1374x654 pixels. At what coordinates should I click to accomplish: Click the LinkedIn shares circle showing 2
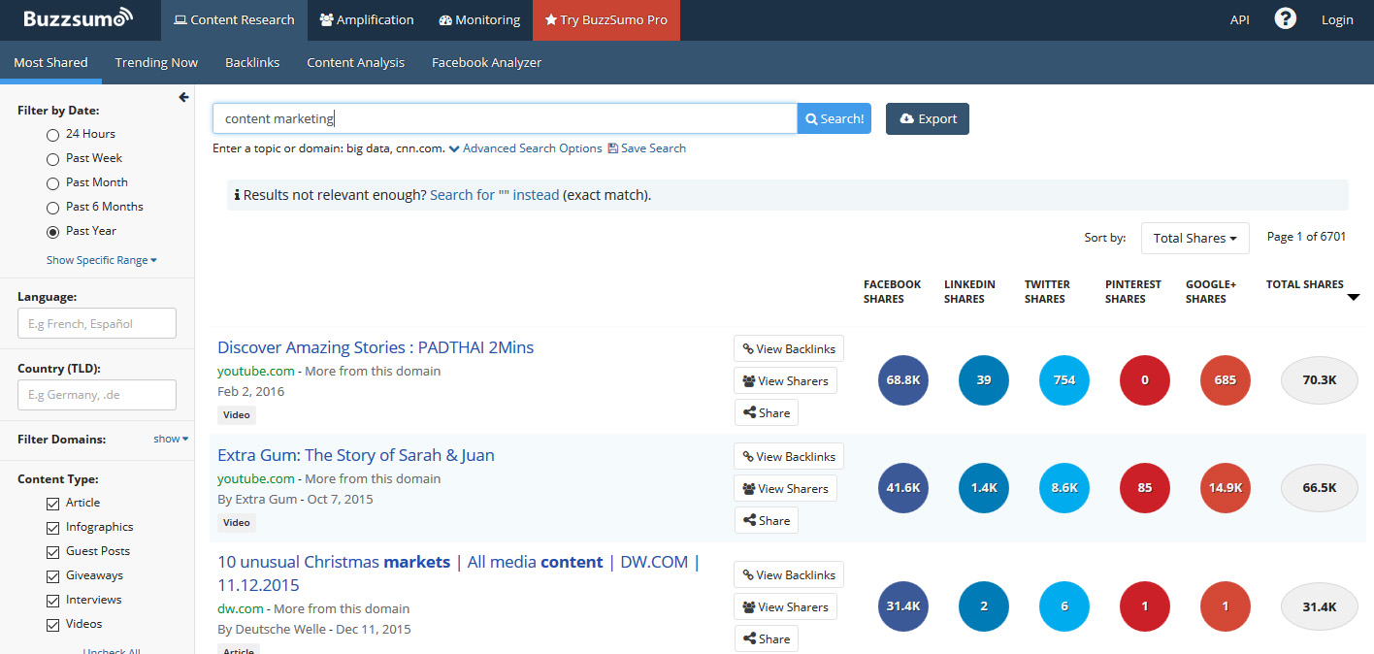pos(984,606)
